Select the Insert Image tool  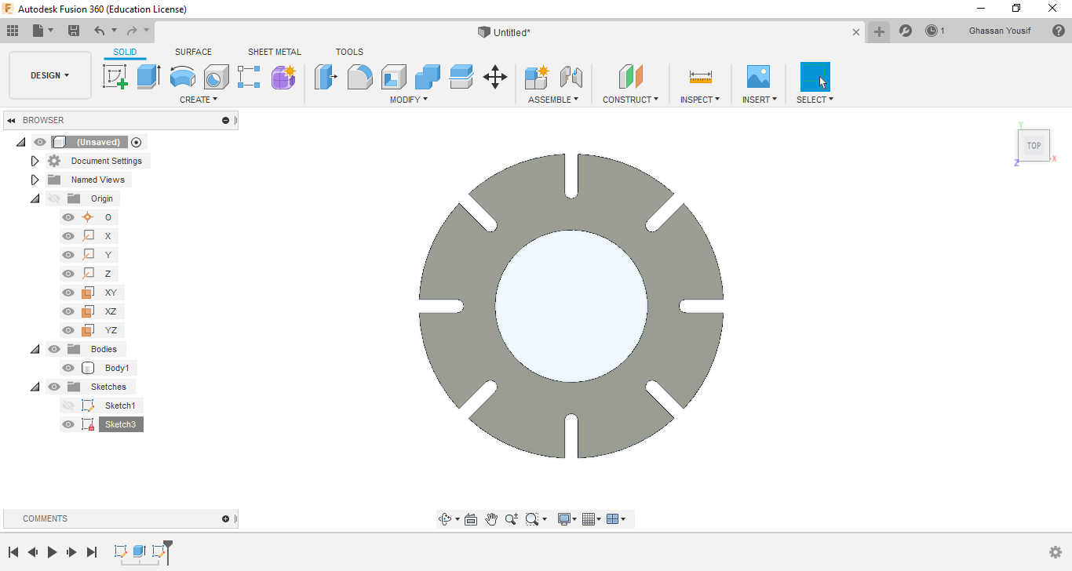[x=758, y=77]
